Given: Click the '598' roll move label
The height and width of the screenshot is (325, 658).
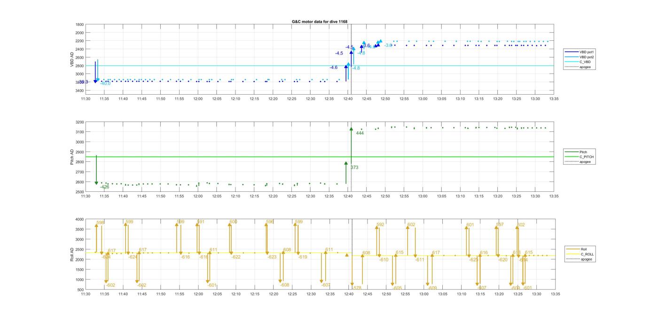Looking at the screenshot, I should (x=100, y=223).
